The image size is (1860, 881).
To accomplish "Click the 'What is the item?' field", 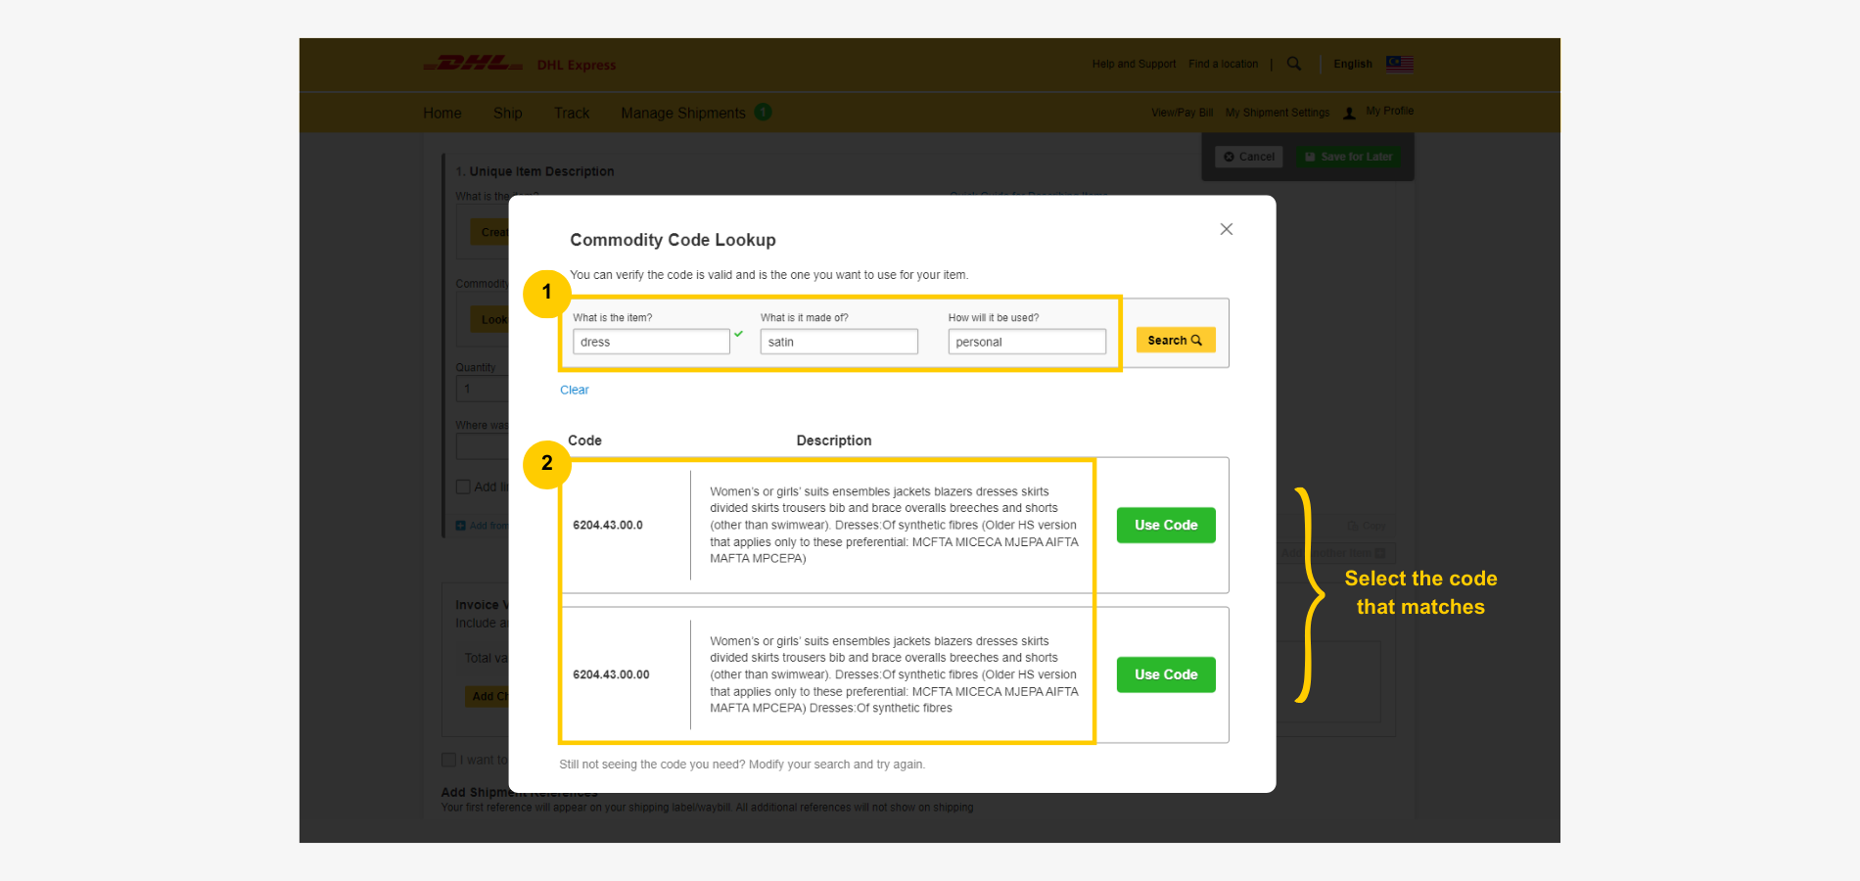I will (650, 342).
